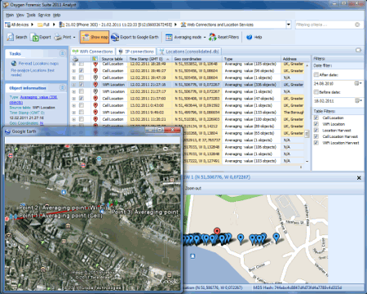The height and width of the screenshot is (294, 367).
Task: Open the Print dropdown arrow
Action: [x=74, y=38]
